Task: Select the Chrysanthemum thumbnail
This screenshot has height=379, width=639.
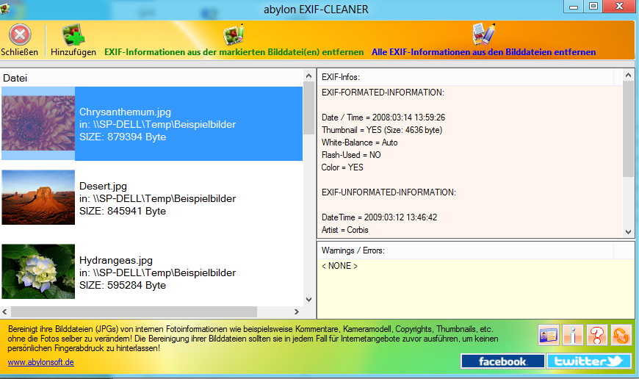Action: click(38, 123)
